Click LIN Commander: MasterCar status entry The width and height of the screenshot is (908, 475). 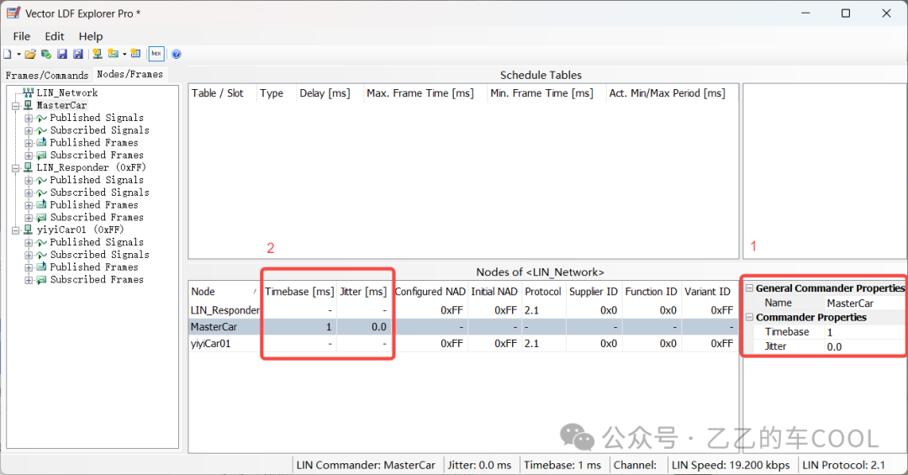point(366,465)
